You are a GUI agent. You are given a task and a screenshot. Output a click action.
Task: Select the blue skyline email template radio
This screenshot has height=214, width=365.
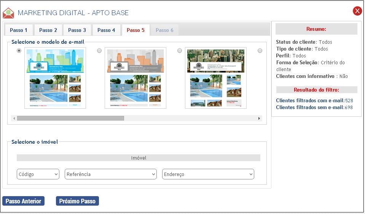click(x=19, y=51)
